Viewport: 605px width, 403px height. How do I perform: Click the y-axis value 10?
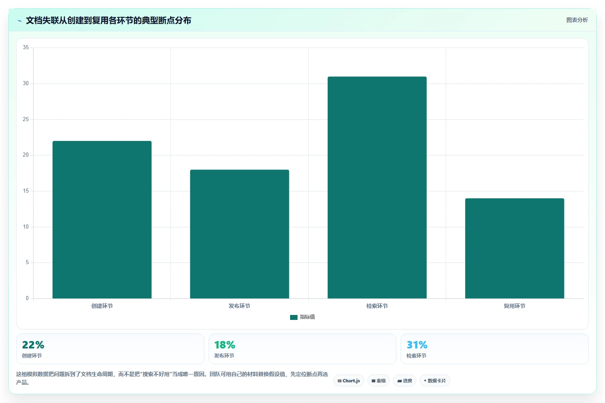(26, 227)
